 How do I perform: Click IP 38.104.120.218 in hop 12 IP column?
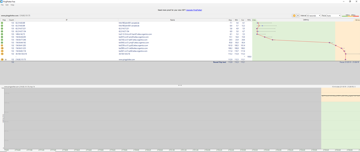click(x=21, y=54)
